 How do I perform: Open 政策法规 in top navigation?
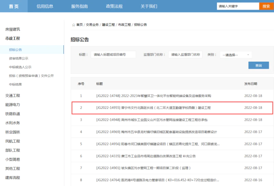114,6
